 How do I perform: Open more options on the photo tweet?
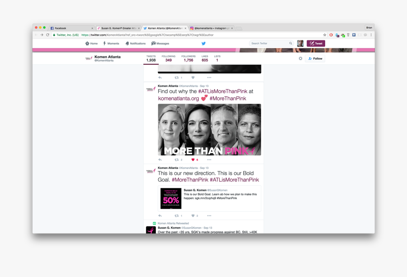(209, 160)
